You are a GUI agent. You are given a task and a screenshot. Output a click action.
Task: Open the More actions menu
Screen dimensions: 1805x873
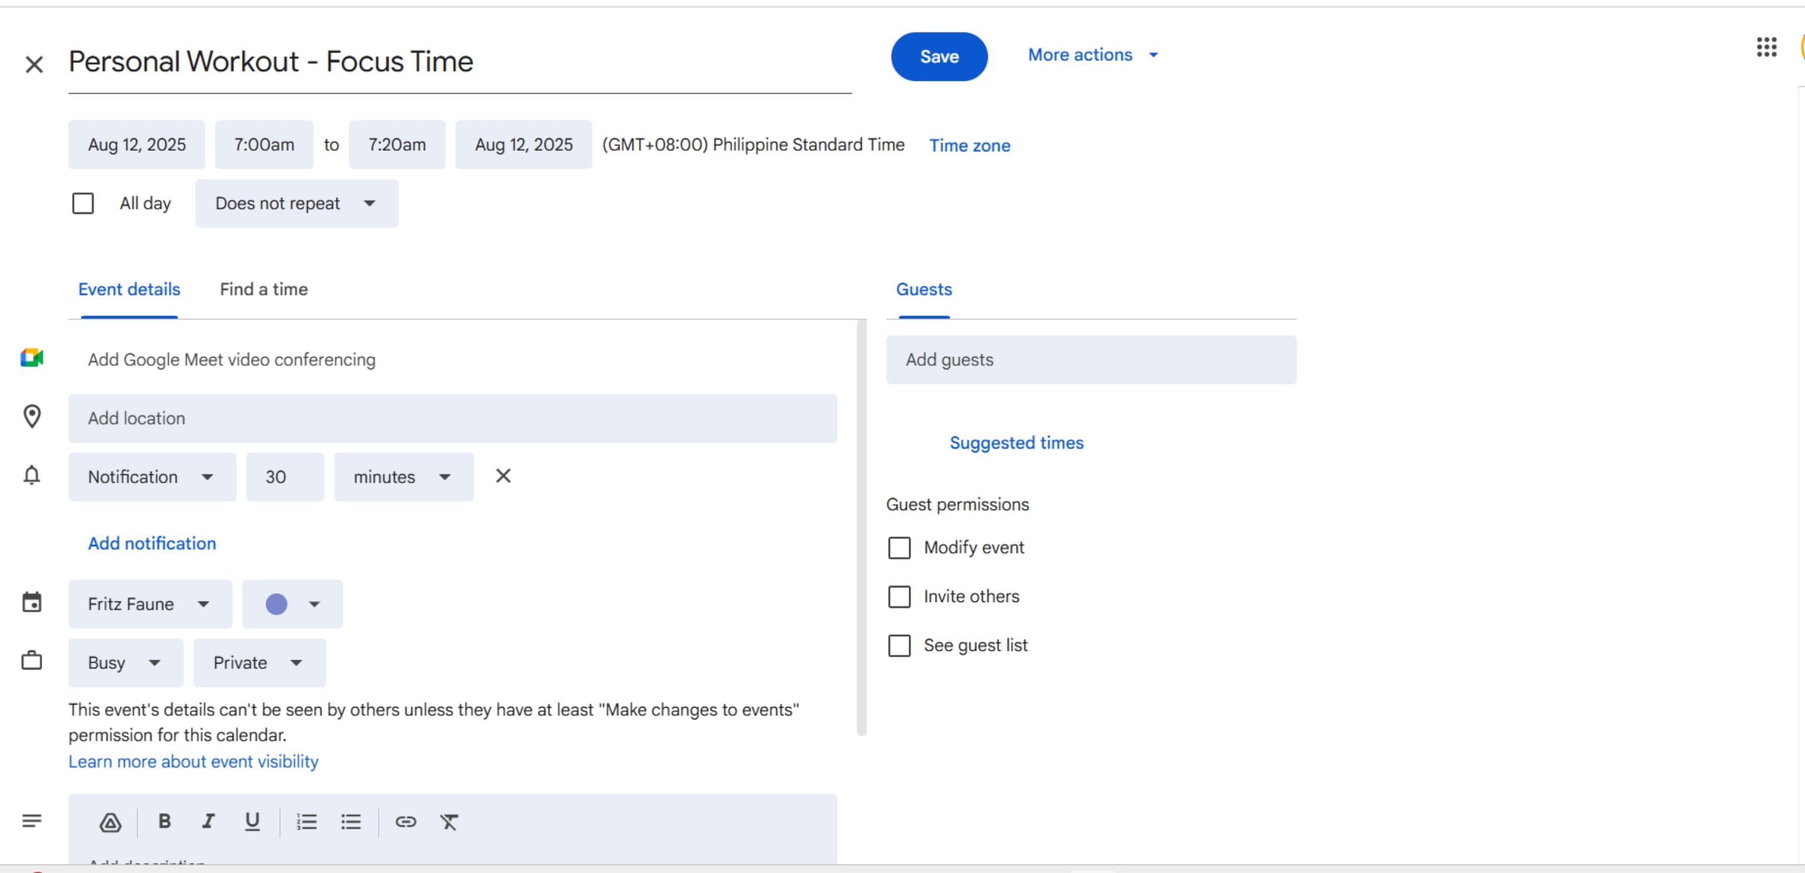point(1092,55)
